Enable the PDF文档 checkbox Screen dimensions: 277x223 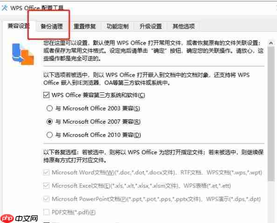pyautogui.click(x=46, y=212)
